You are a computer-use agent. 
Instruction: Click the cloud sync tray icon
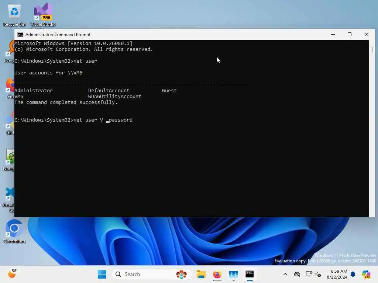[x=297, y=274]
